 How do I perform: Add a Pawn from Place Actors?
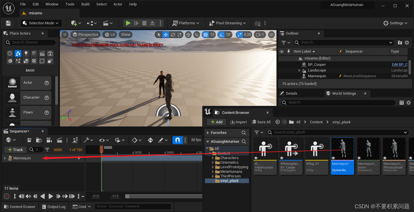click(28, 112)
